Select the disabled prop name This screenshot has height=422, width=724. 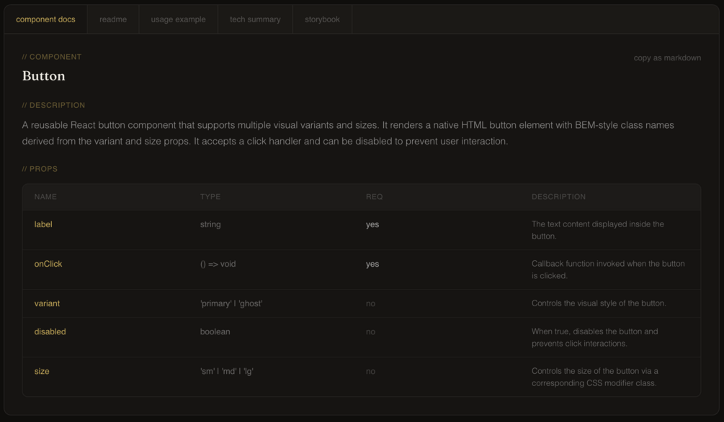[x=50, y=331]
